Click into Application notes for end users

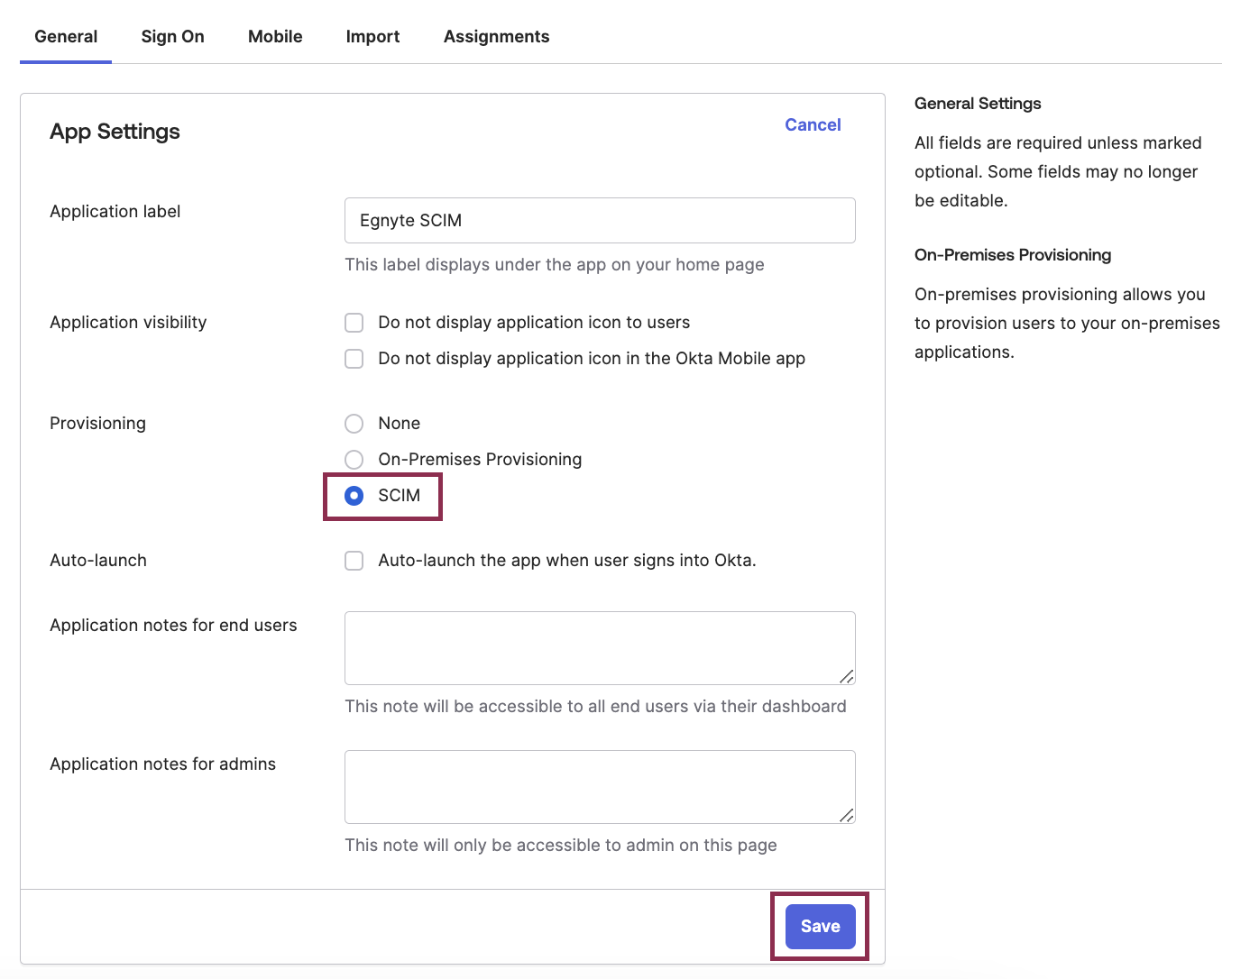point(599,647)
